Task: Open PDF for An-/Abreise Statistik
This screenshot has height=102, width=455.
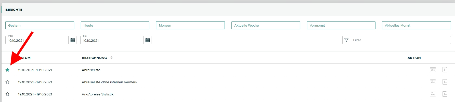Action: pyautogui.click(x=445, y=94)
